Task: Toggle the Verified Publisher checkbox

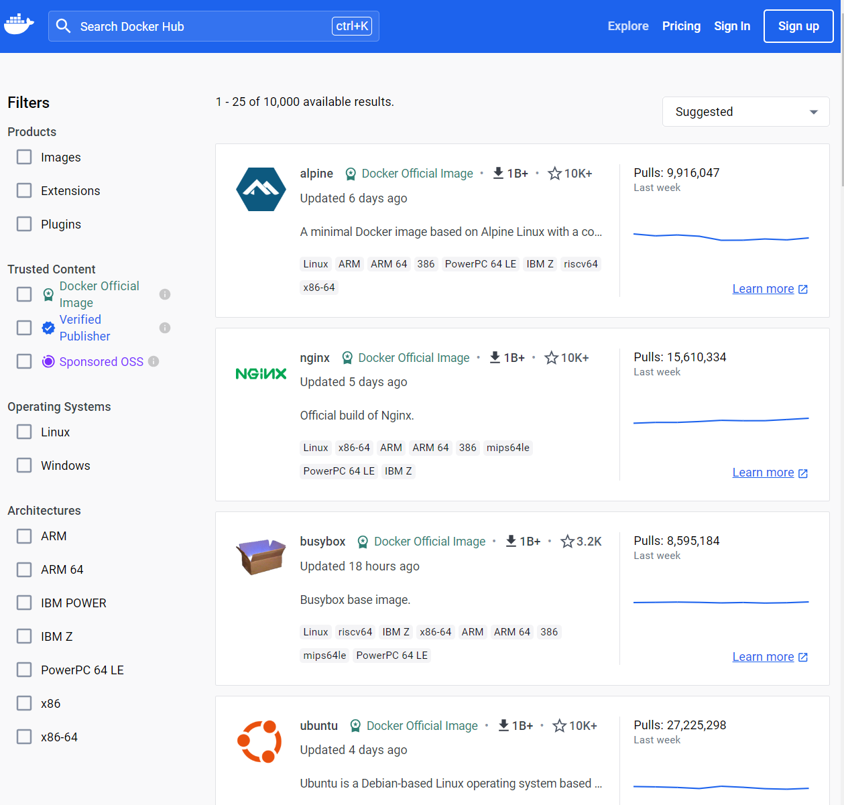Action: click(24, 328)
